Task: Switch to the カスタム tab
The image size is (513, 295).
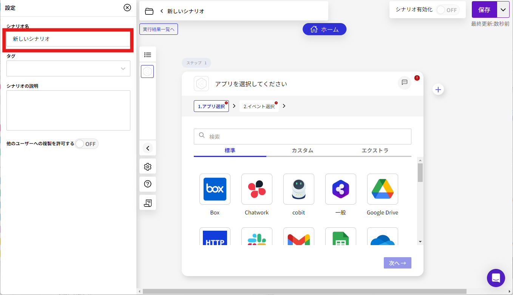Action: click(303, 151)
